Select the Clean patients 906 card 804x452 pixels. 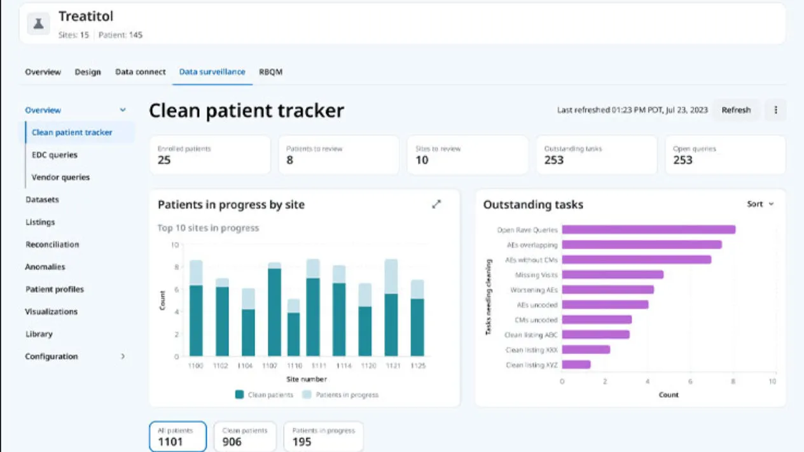click(x=245, y=435)
